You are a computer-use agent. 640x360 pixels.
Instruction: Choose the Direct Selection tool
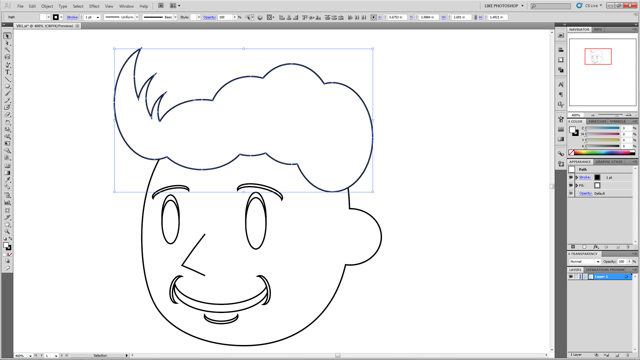point(7,43)
